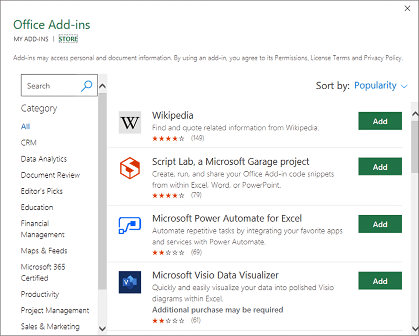Click the Script Lab orange cube icon
Viewport: 419px width, 336px height.
[130, 168]
